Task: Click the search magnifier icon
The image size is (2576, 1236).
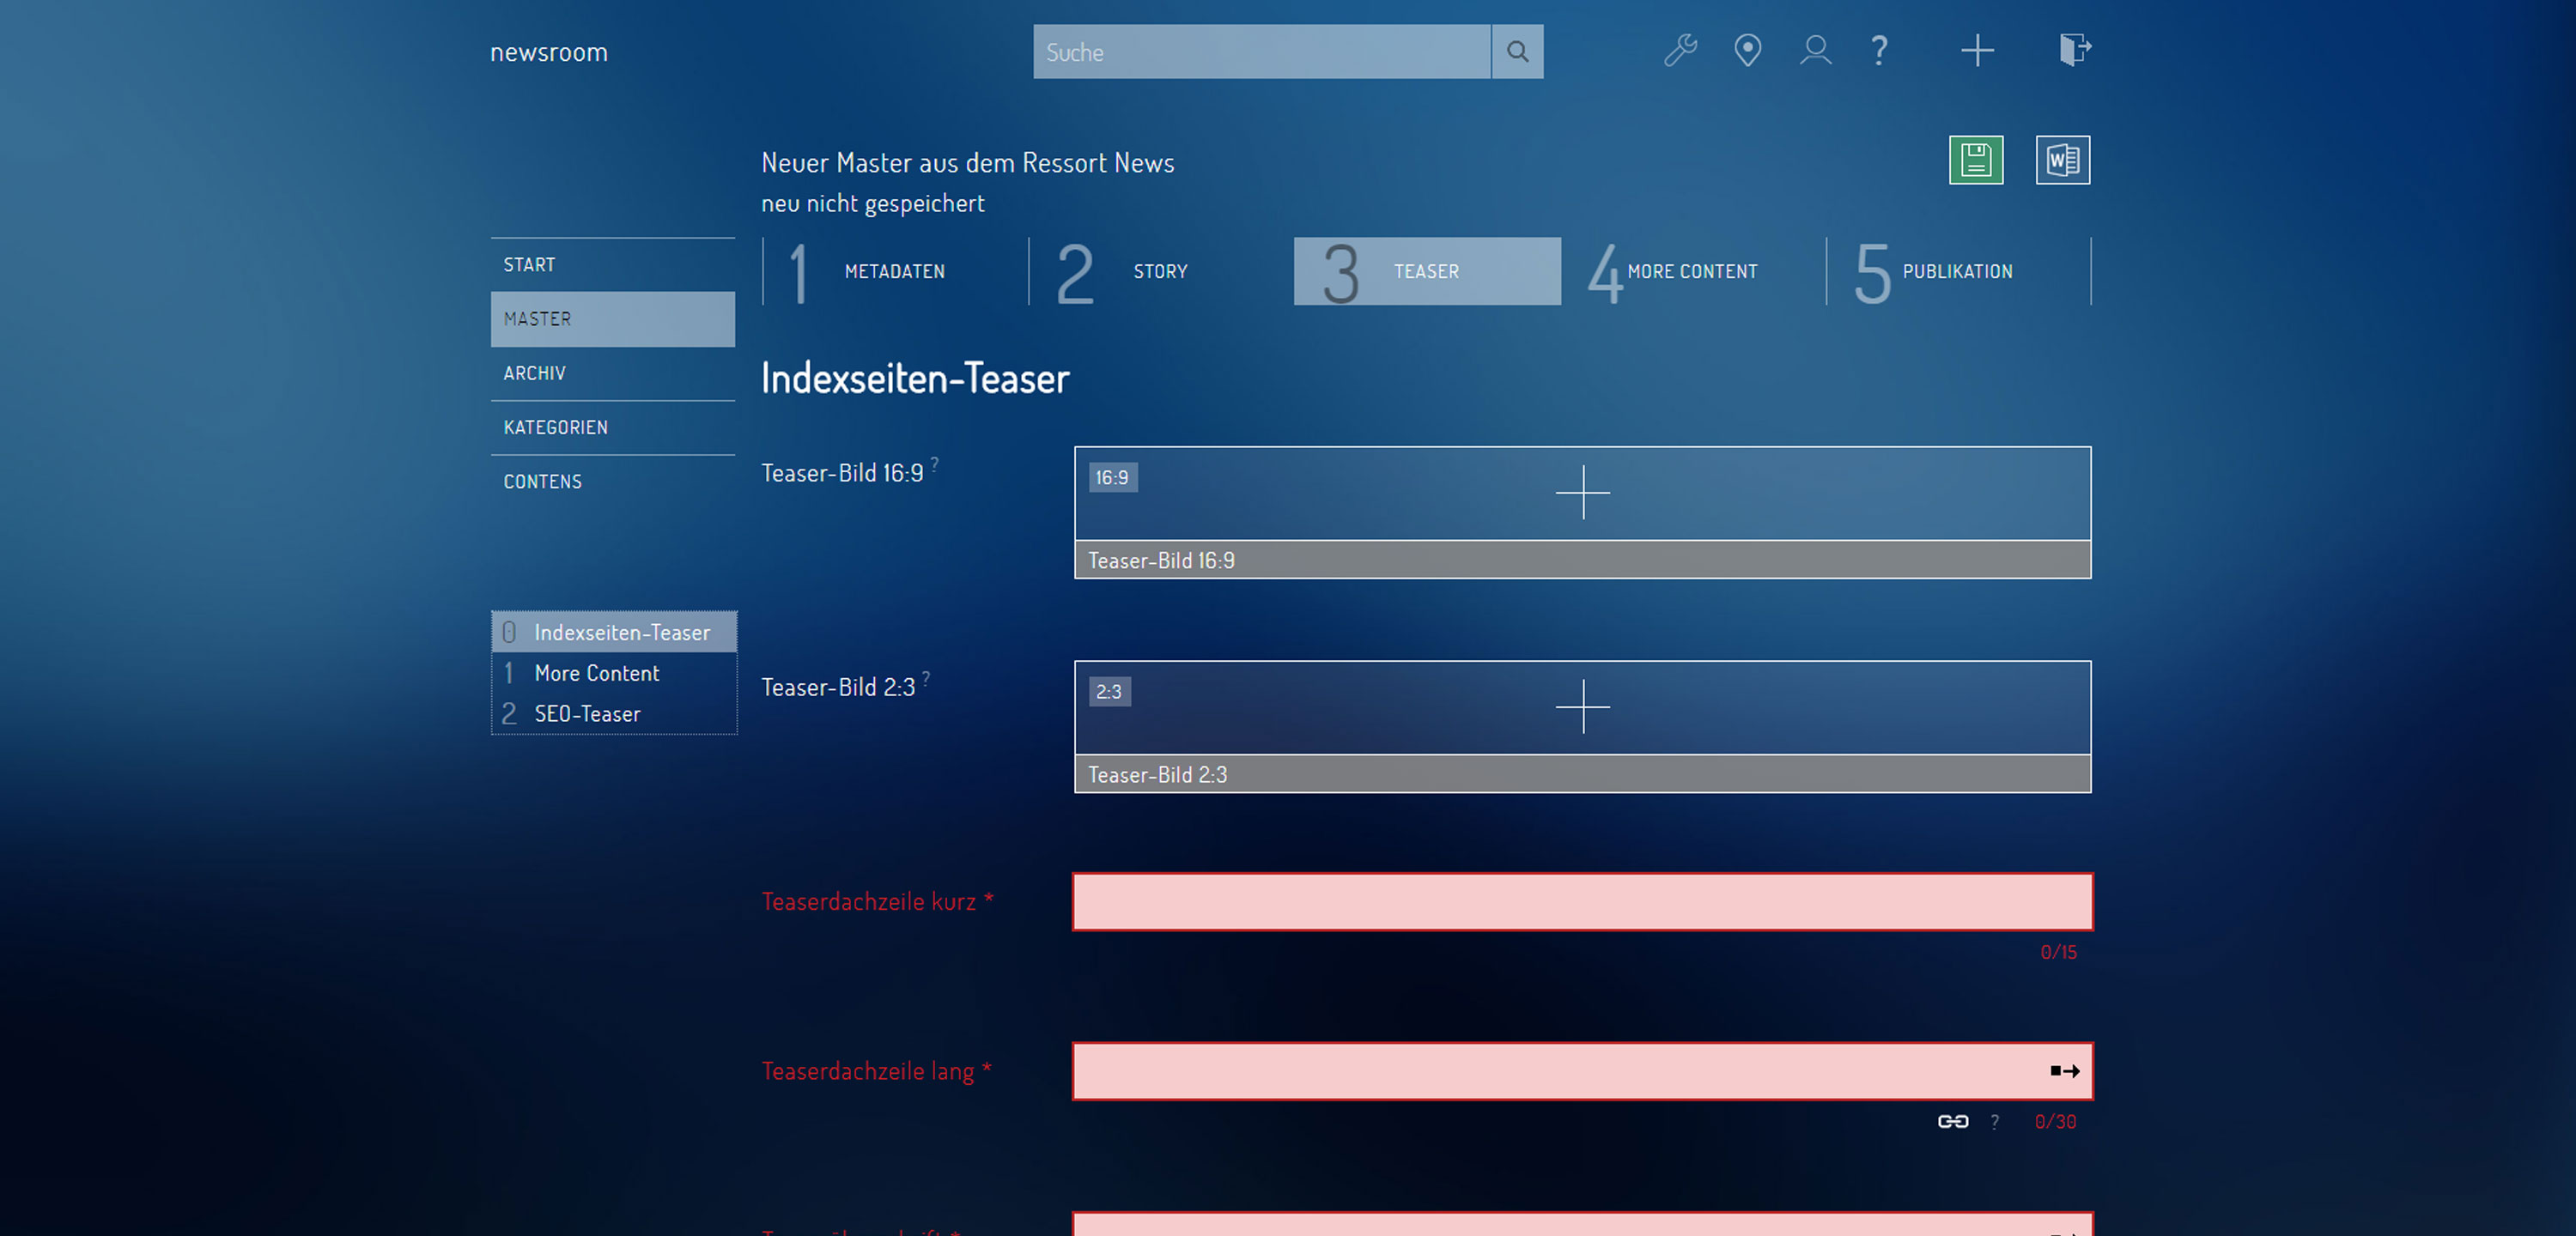Action: [x=1516, y=52]
